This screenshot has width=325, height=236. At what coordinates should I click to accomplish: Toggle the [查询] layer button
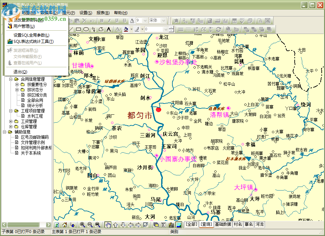click(206, 224)
